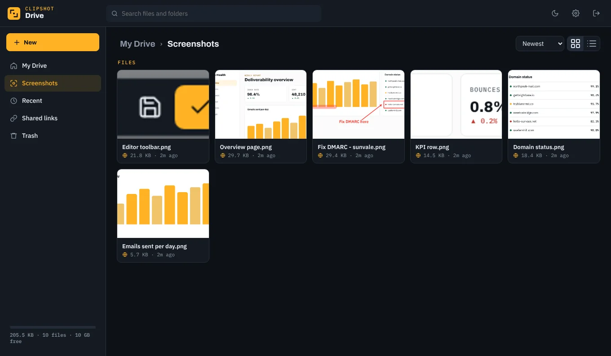Open the Newest sort dropdown
The image size is (611, 356).
coord(540,44)
